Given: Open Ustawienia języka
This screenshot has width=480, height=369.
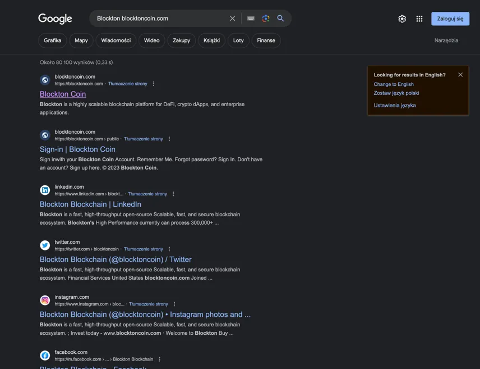Looking at the screenshot, I should (x=395, y=106).
